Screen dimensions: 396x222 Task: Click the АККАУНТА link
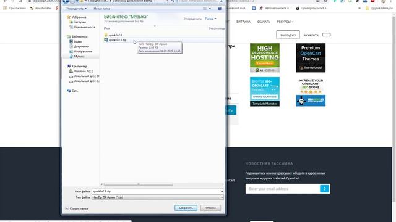click(311, 35)
